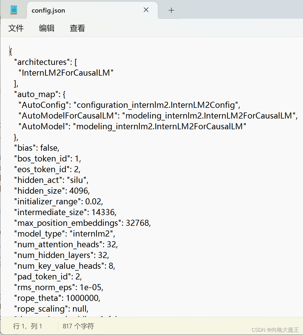Click the "AutoModel" key line
Image resolution: width=303 pixels, height=335 pixels.
pyautogui.click(x=132, y=127)
